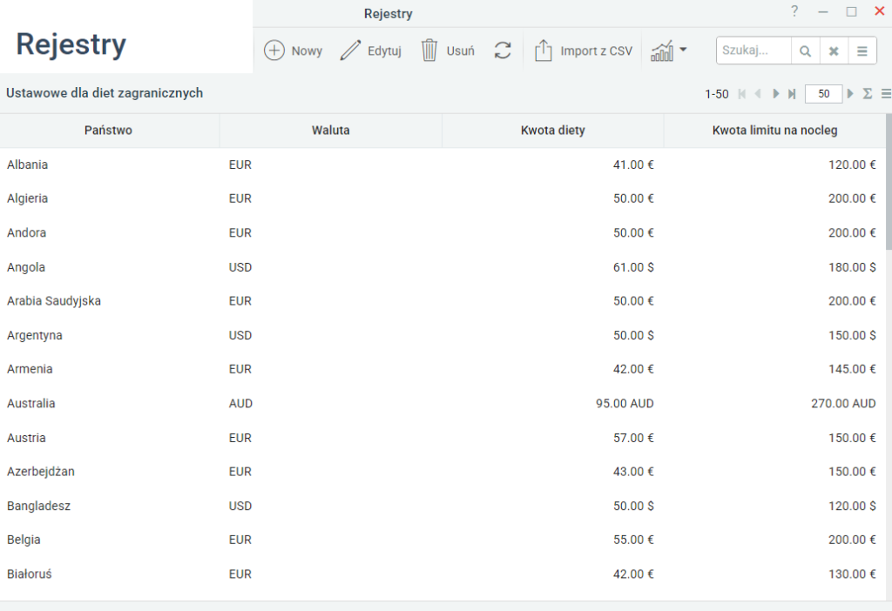Screen dimensions: 892x611
Task: Sort by the Państwo column header
Action: (108, 131)
